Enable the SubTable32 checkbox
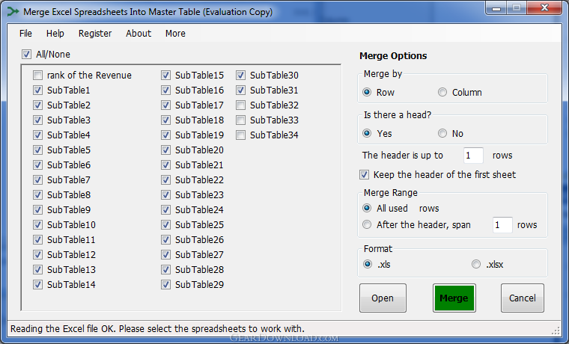Viewport: 569px width, 344px height. [x=240, y=105]
